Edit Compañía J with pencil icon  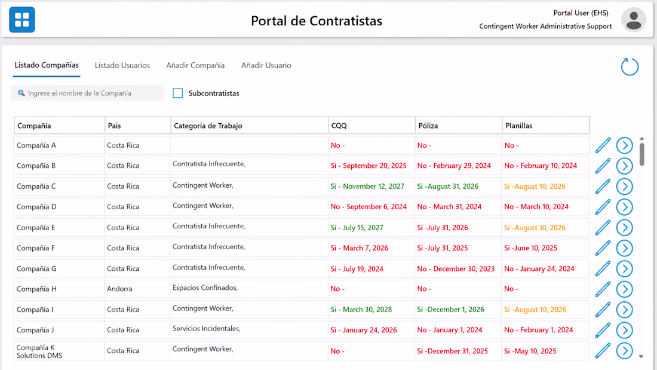click(603, 331)
